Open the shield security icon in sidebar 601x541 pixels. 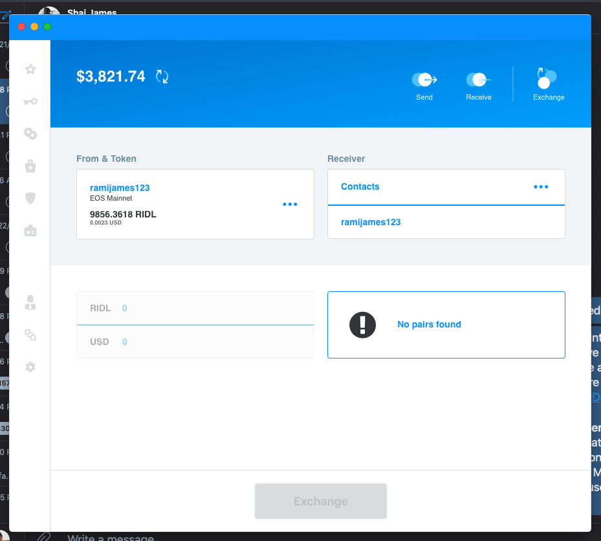(x=30, y=198)
